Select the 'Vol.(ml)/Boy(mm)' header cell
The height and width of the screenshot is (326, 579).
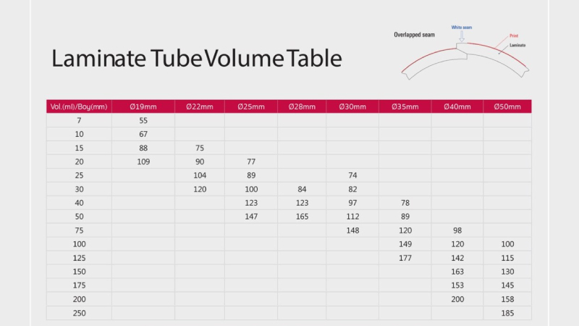point(79,106)
